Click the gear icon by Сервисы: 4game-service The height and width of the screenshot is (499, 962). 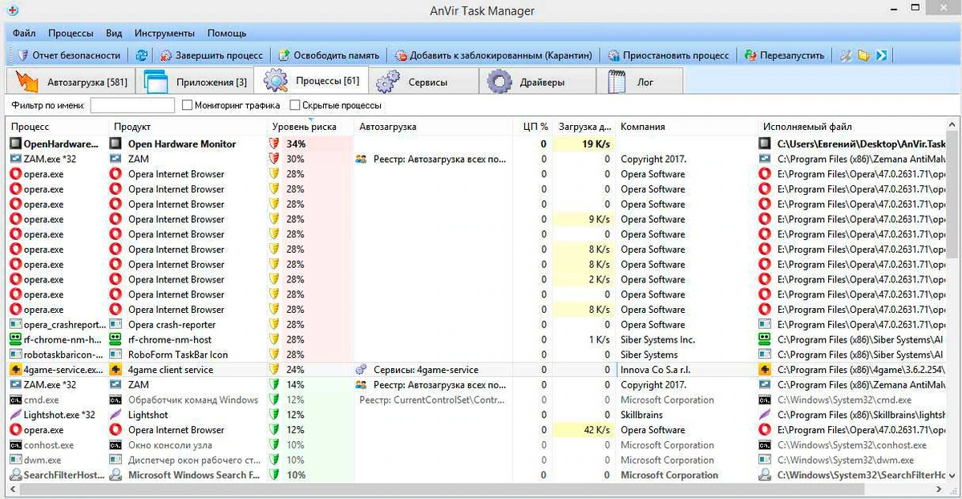(x=362, y=370)
